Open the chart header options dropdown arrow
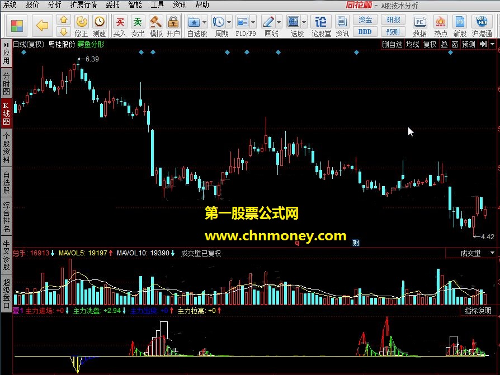This screenshot has width=500, height=375. pos(493,44)
